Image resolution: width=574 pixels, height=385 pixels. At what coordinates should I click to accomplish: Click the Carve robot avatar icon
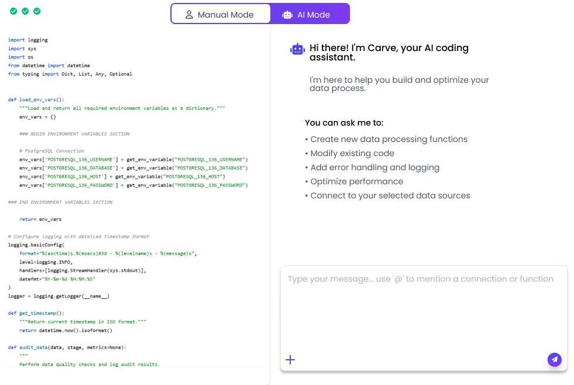298,50
